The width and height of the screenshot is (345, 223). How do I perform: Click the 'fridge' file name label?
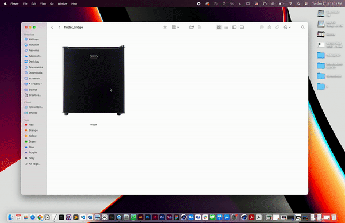point(94,125)
